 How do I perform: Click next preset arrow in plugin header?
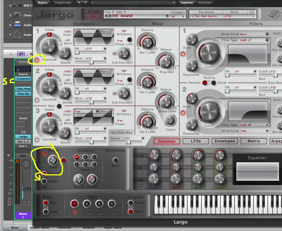tap(86, 3)
